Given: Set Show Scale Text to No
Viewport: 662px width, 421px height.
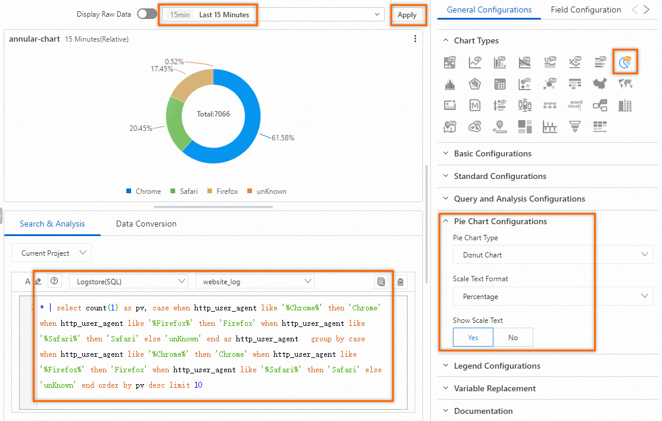Looking at the screenshot, I should tap(513, 337).
